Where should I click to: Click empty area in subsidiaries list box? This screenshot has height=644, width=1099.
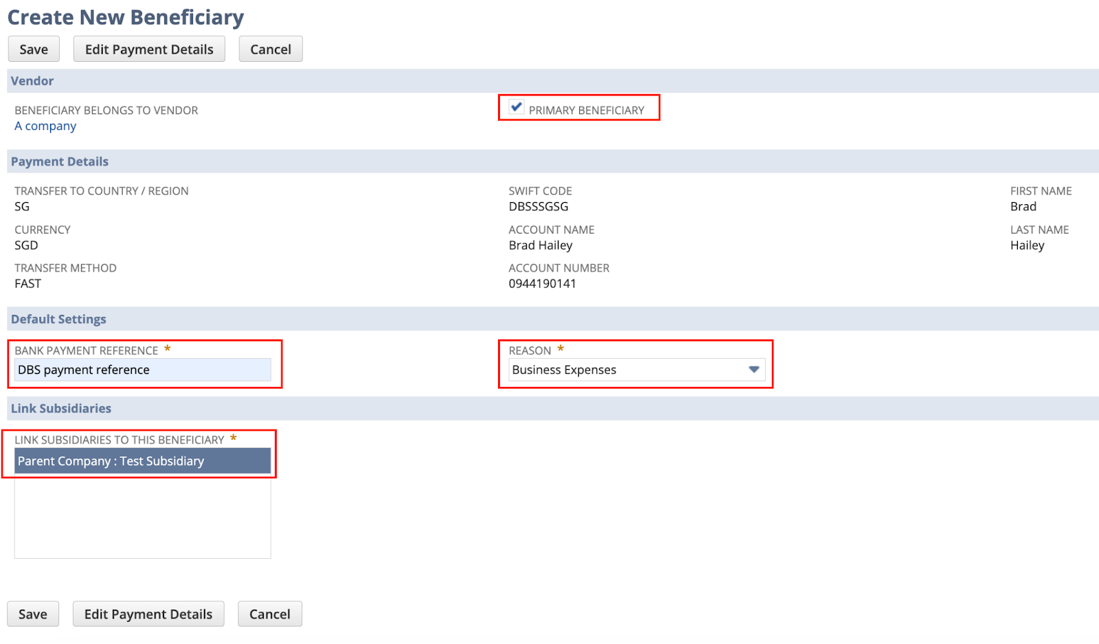(143, 519)
